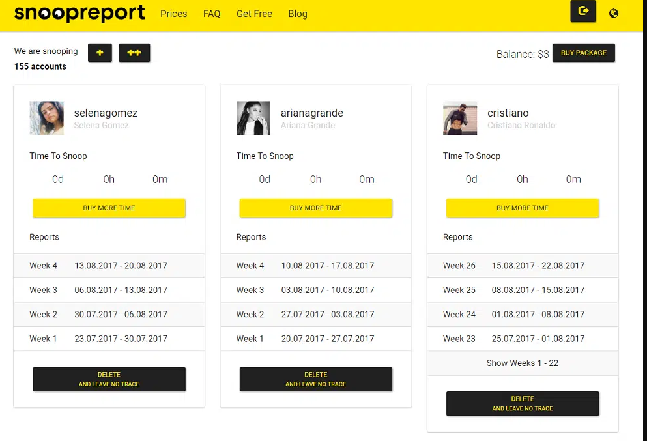
Task: Click the 155 accounts count
Action: click(x=40, y=66)
